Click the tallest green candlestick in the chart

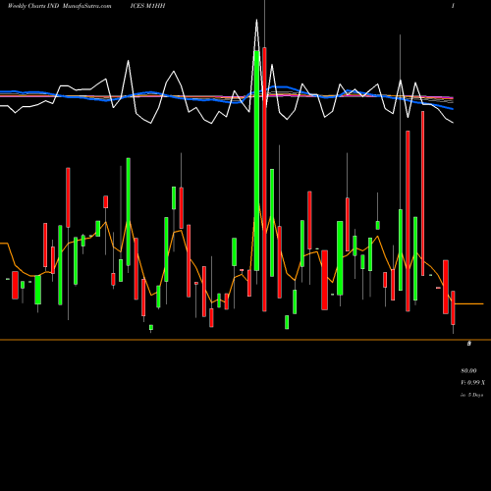click(256, 160)
